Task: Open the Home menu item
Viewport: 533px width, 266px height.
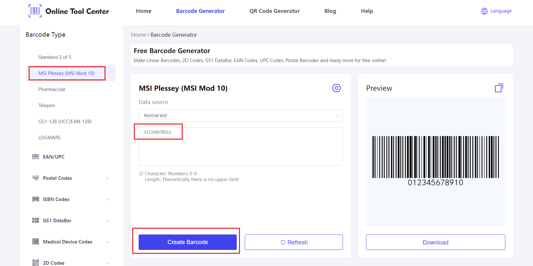Action: tap(143, 11)
